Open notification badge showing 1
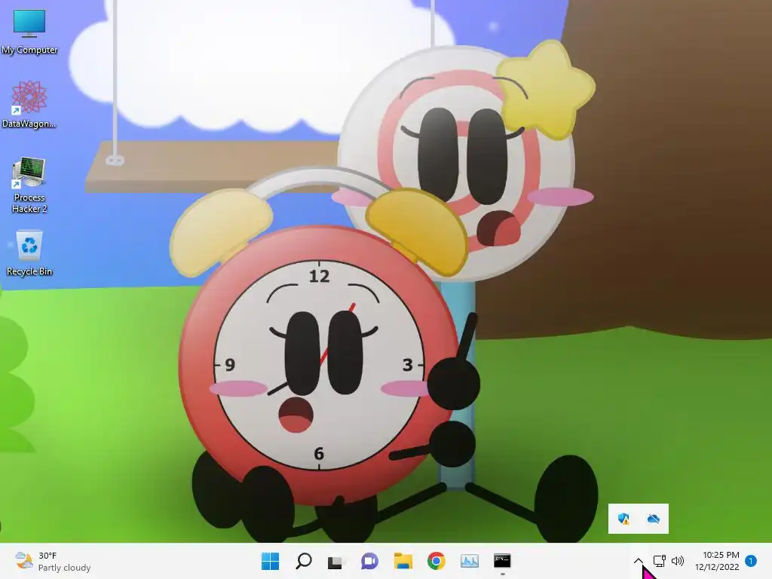772x579 pixels. point(751,561)
